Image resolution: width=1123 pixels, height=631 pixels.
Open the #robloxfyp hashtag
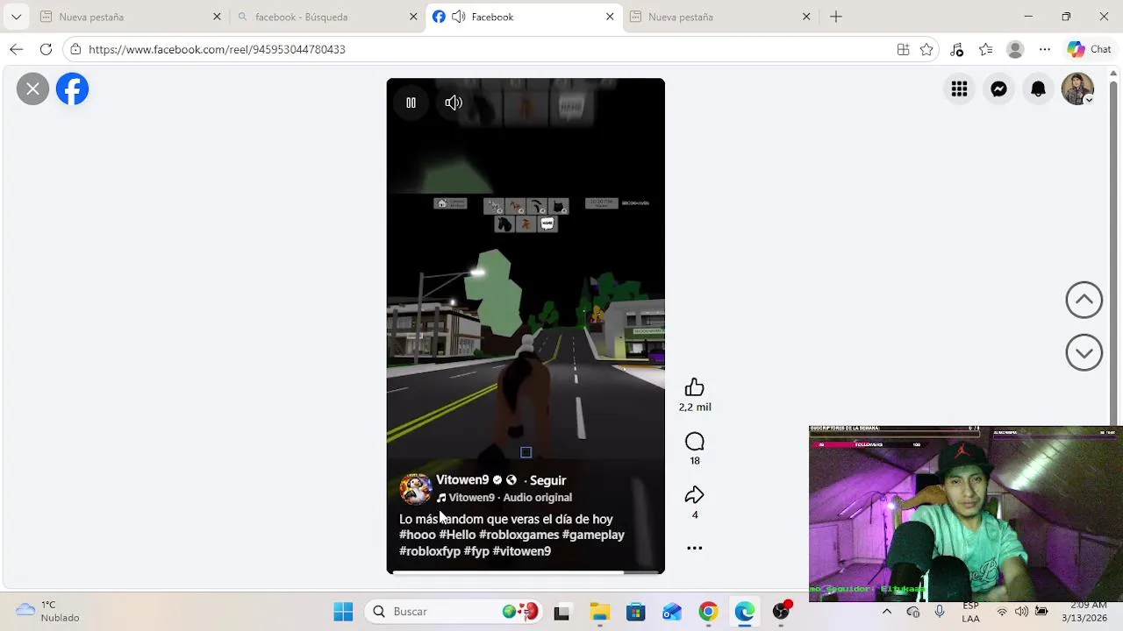point(430,551)
